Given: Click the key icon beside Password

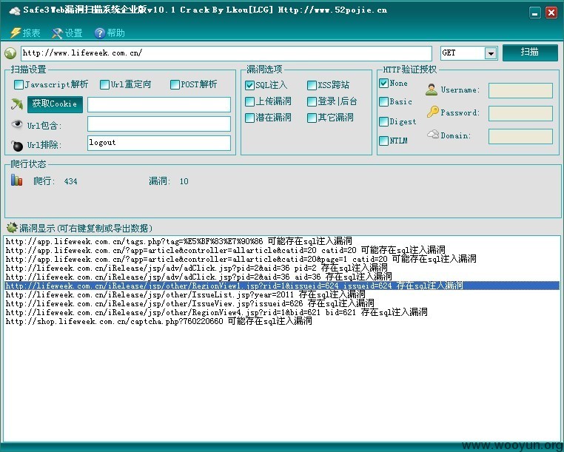Looking at the screenshot, I should tap(433, 112).
